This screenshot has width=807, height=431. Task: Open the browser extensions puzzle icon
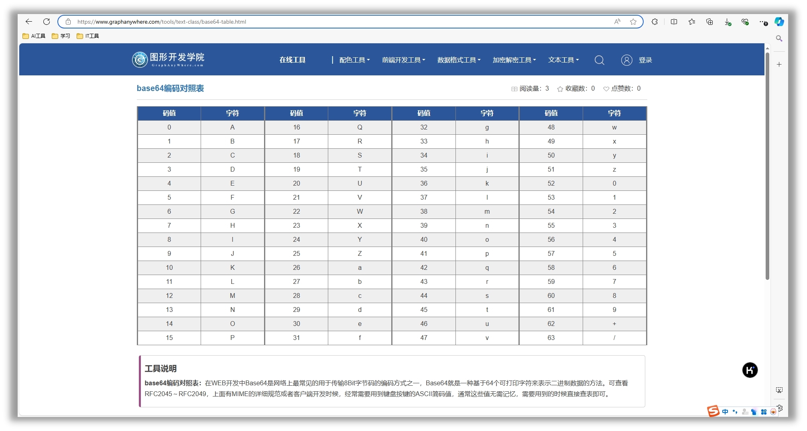655,22
